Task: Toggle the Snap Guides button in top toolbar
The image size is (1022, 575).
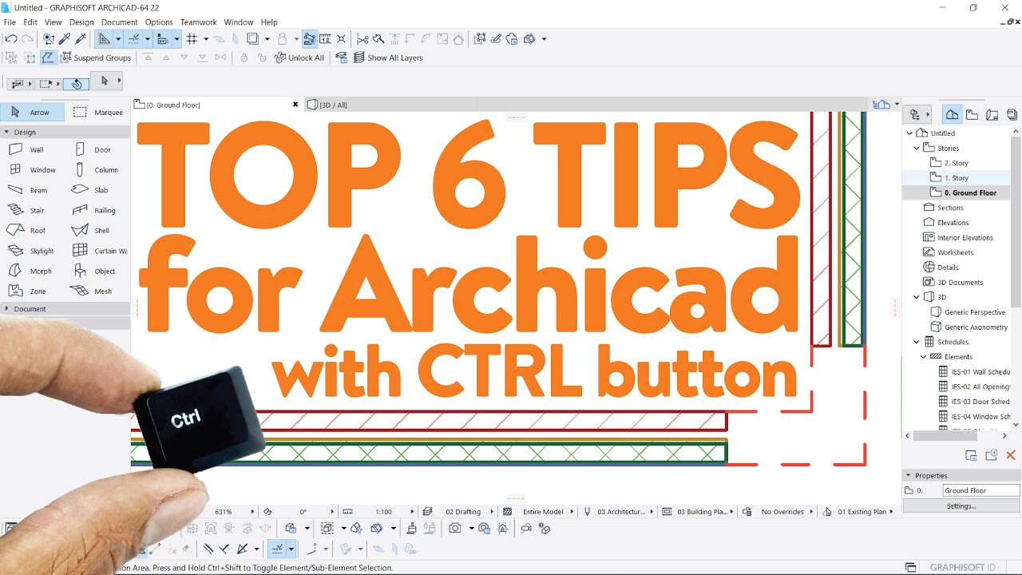Action: tap(133, 38)
